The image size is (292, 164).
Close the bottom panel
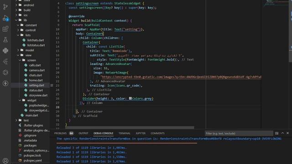[288, 133]
